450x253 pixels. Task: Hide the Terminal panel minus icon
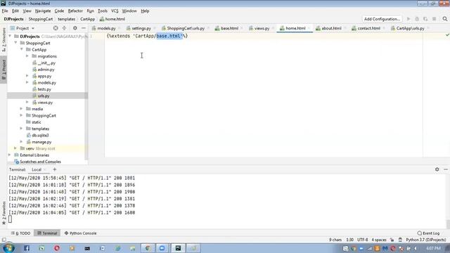(x=445, y=169)
